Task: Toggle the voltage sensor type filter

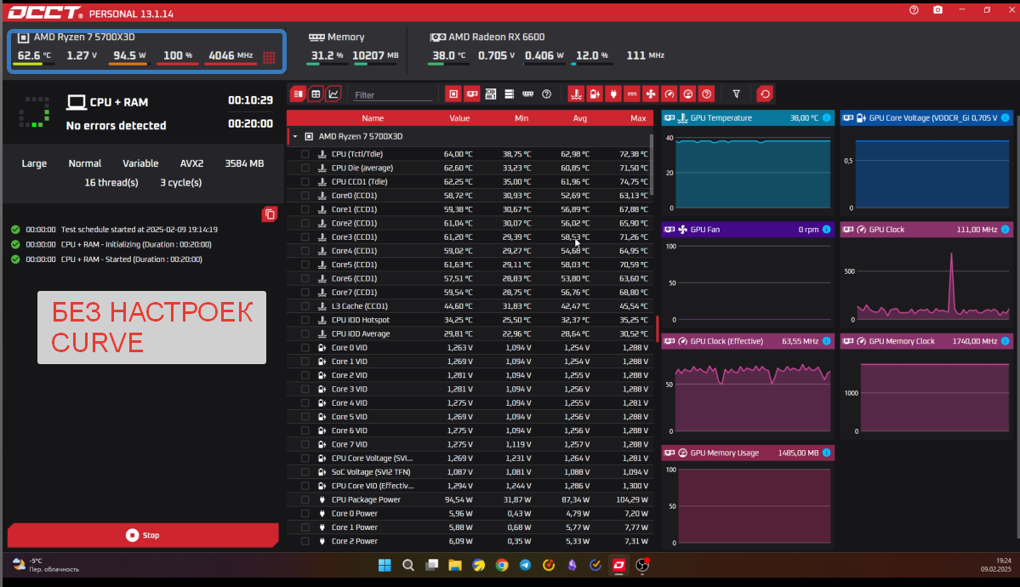Action: [x=595, y=94]
